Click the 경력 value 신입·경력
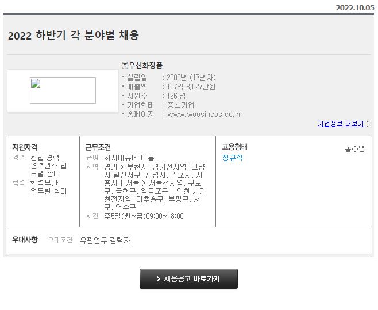This screenshot has height=310, width=378. pos(45,158)
